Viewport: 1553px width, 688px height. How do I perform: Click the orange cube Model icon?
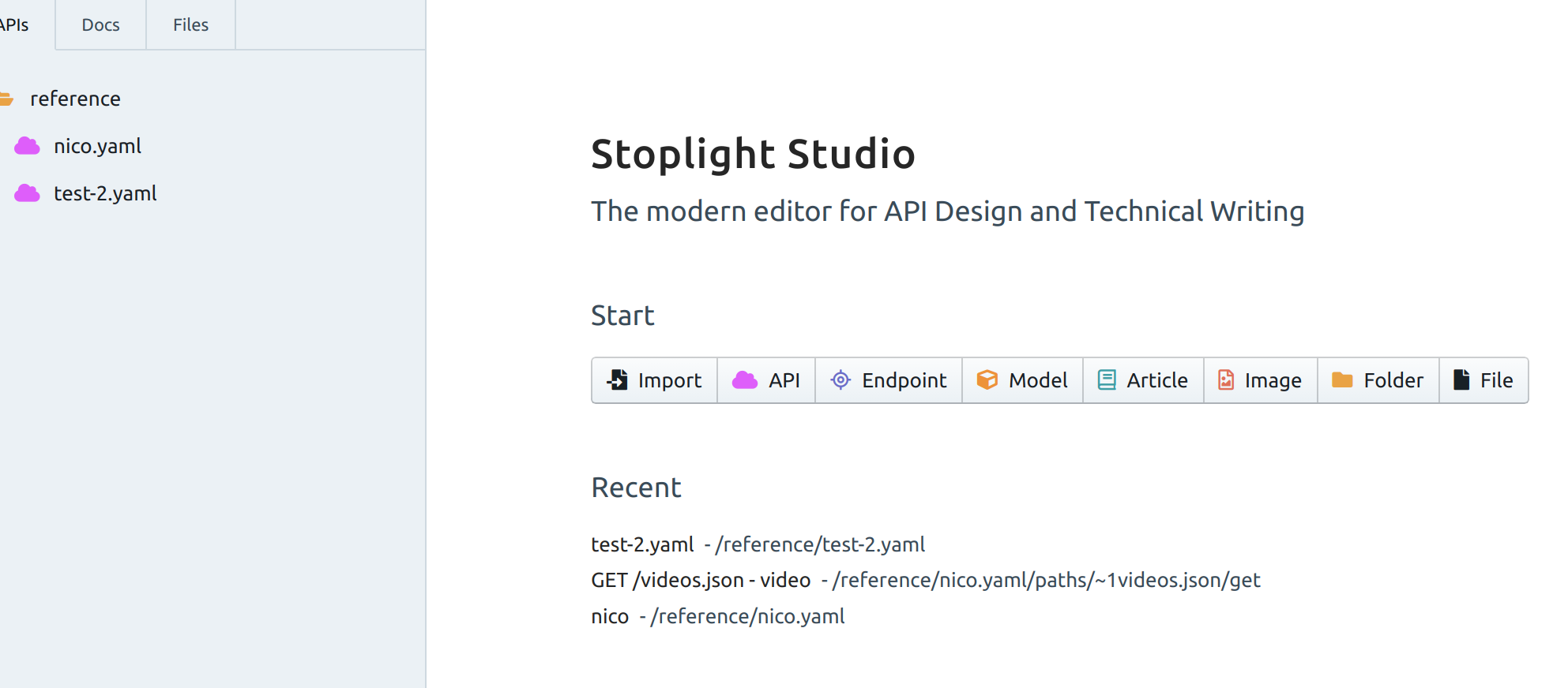(987, 380)
